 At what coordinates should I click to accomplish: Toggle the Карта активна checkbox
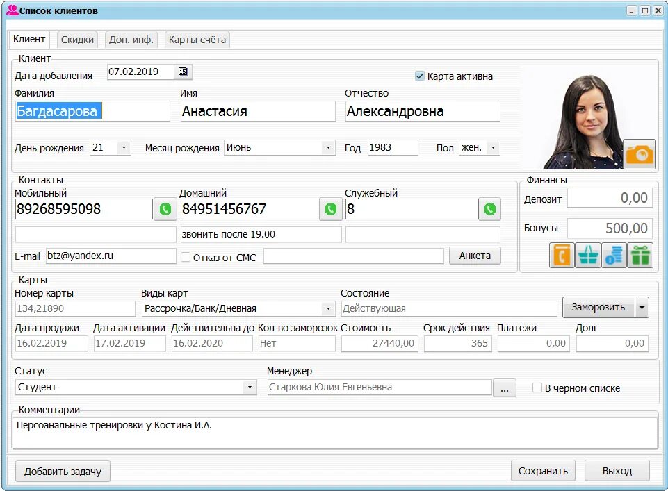pos(420,76)
